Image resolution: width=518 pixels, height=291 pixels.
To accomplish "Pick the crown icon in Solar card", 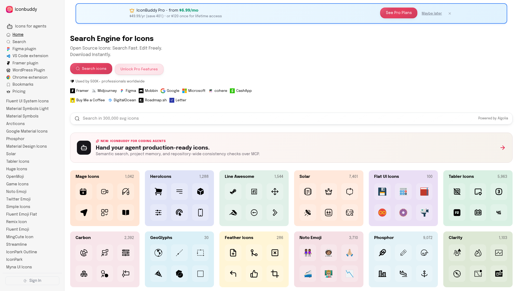I will pyautogui.click(x=329, y=192).
